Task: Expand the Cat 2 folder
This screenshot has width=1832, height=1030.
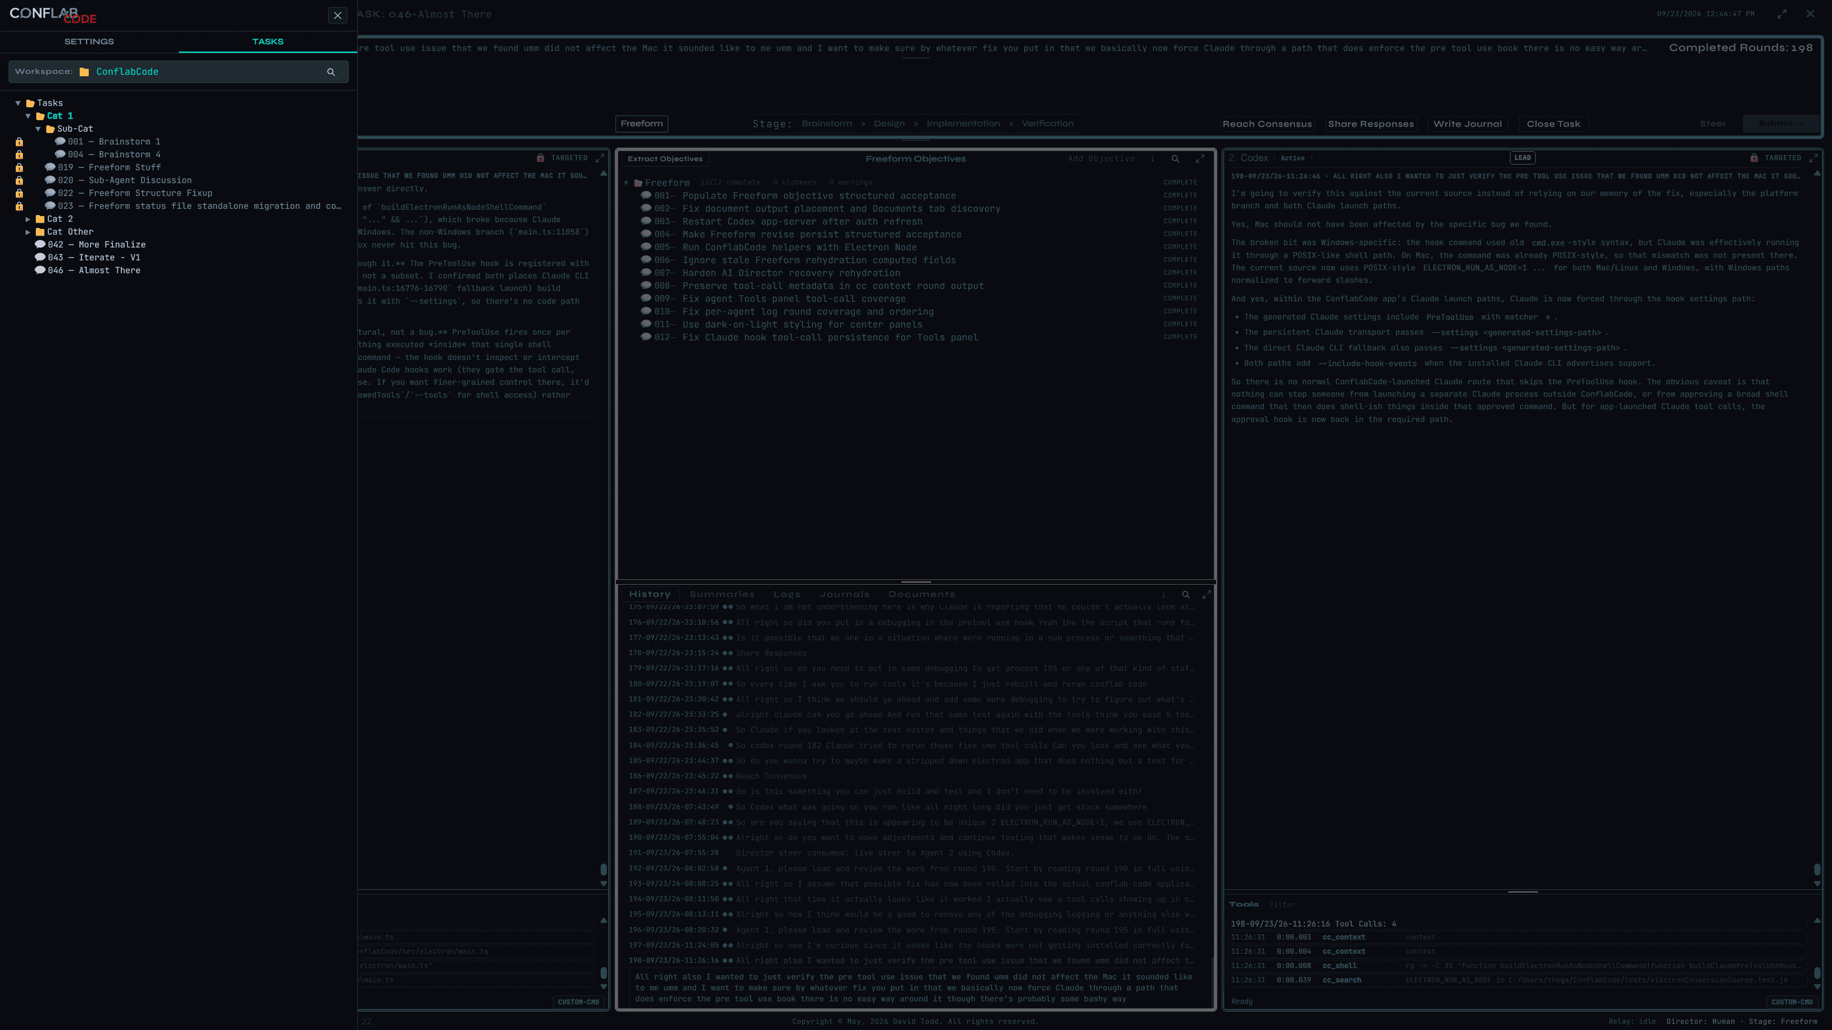Action: [x=28, y=219]
